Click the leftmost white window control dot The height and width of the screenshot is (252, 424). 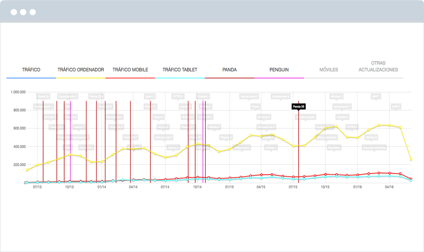pyautogui.click(x=14, y=12)
